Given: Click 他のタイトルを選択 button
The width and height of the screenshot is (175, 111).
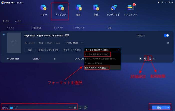Looking at the screenshot, I should pos(72,50).
